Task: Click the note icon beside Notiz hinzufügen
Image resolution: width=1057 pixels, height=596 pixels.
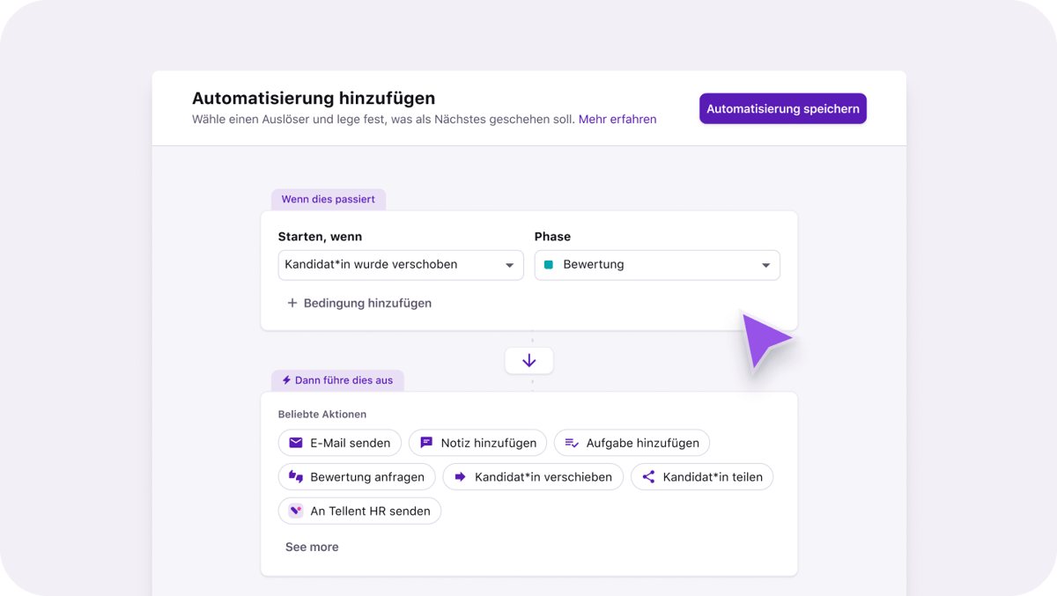Action: [x=427, y=443]
